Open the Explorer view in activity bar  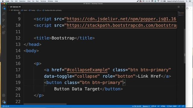4,8
